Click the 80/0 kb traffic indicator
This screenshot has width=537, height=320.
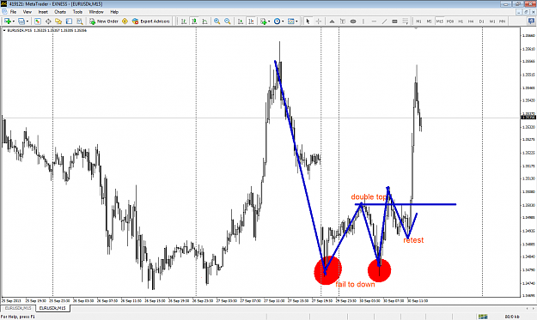tap(512, 317)
